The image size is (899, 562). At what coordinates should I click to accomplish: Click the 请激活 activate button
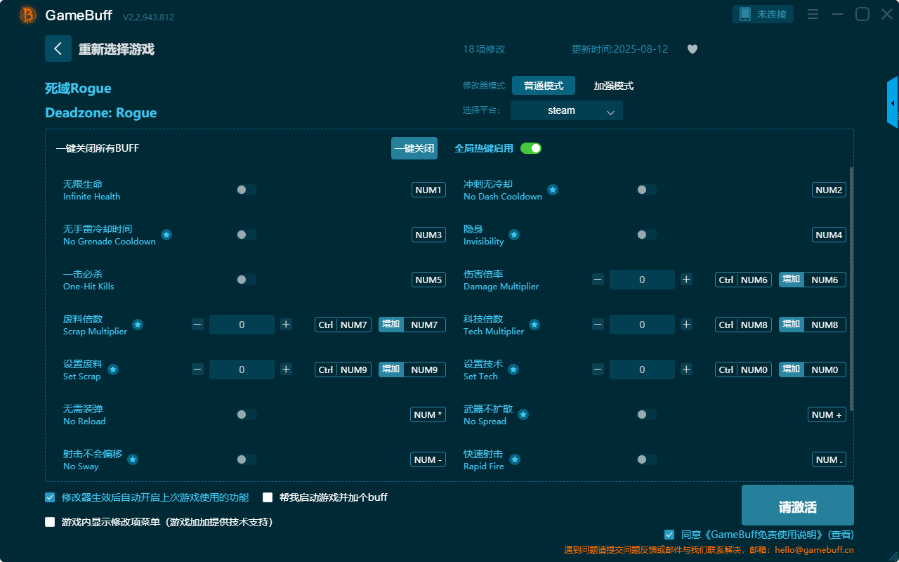pos(798,505)
